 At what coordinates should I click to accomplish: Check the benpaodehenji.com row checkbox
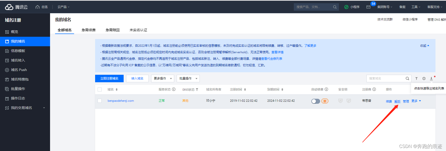[100, 101]
